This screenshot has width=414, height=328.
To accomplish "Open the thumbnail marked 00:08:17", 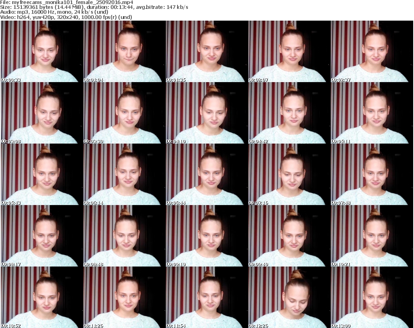I will pyautogui.click(x=42, y=236).
